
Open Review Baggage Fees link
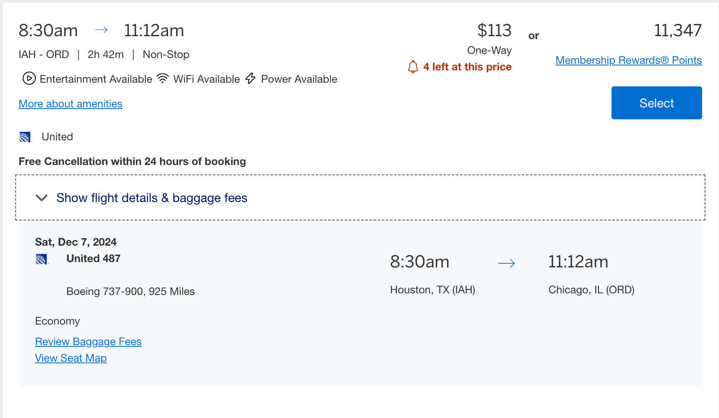[88, 341]
